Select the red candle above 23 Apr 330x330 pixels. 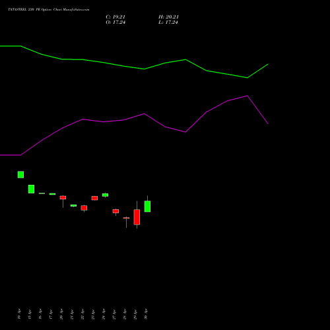[94, 198]
